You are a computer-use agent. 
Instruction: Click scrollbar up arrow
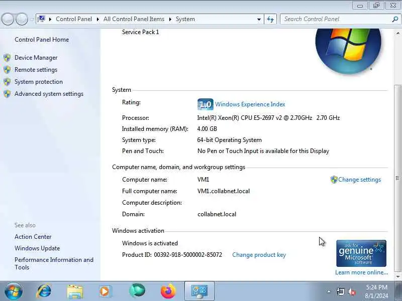click(397, 33)
